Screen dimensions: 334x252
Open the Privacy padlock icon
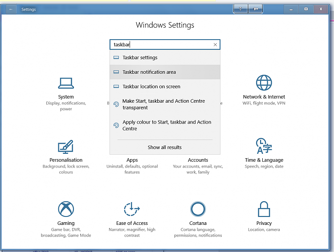264,209
